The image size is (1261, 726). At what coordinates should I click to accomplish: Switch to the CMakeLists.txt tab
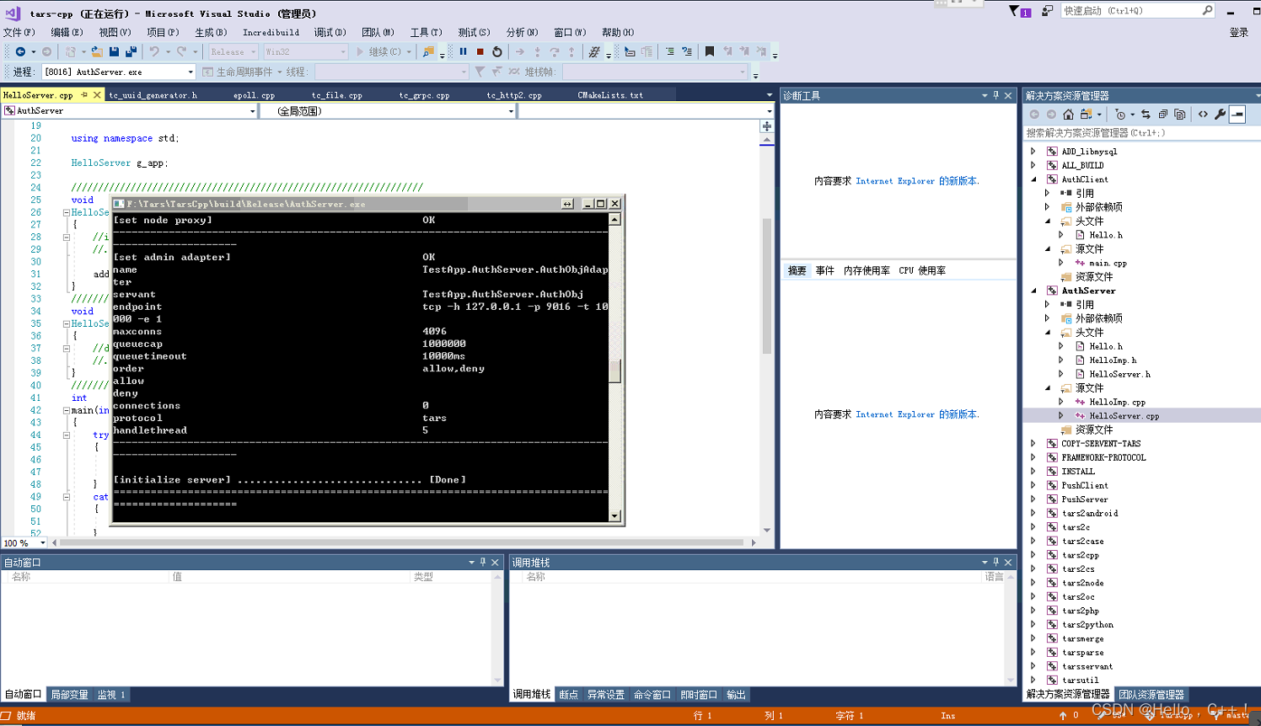(610, 95)
